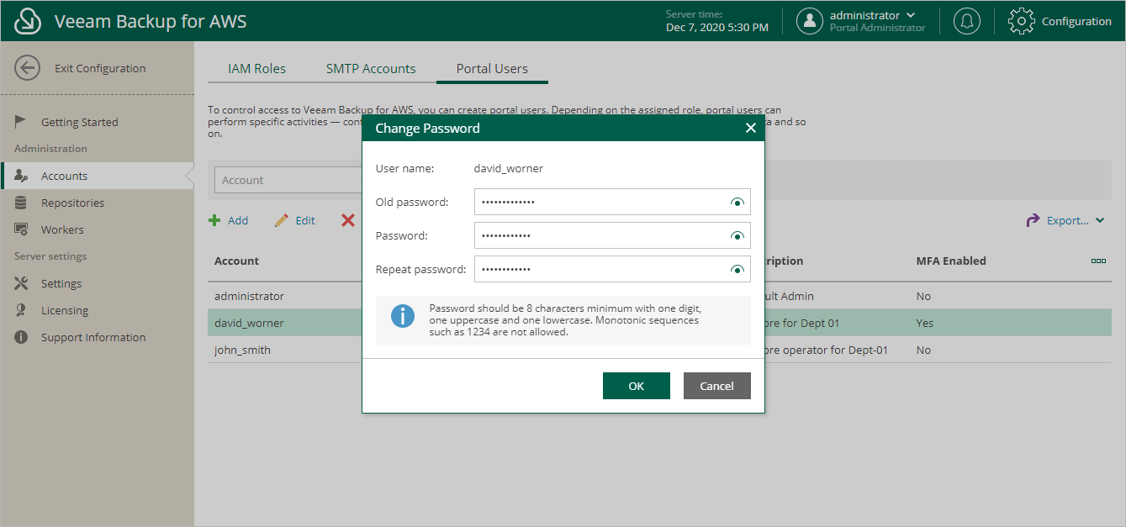Click the Cancel button
The width and height of the screenshot is (1126, 527).
pos(717,386)
